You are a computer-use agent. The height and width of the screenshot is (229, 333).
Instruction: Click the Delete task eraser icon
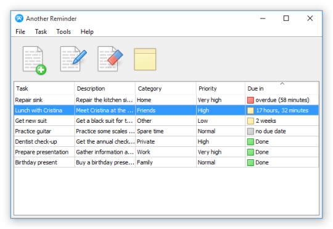coord(110,59)
